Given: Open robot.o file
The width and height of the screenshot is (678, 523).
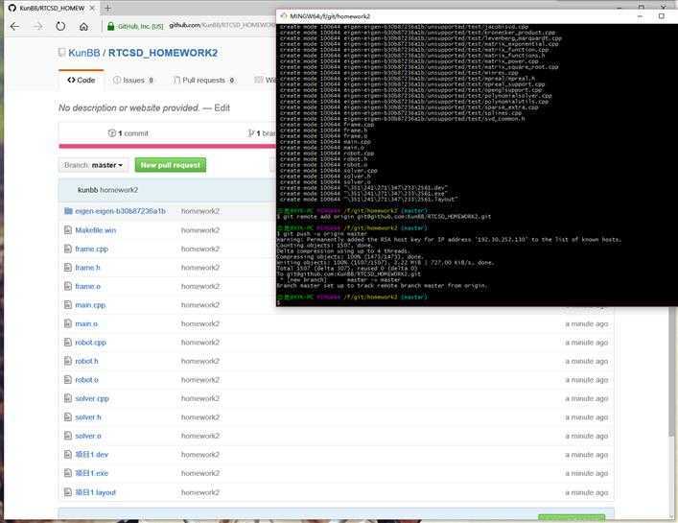Looking at the screenshot, I should pos(87,380).
